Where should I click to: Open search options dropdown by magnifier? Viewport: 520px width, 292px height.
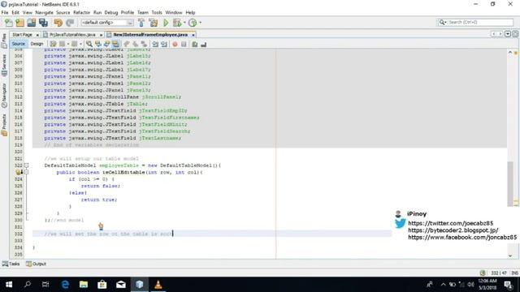[x=443, y=22]
